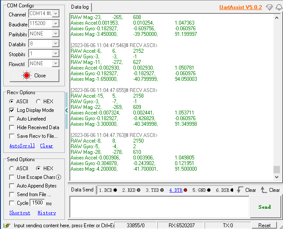Click the pointing hand icon in status bar
Viewport: 283px width, 229px height.
point(7,225)
